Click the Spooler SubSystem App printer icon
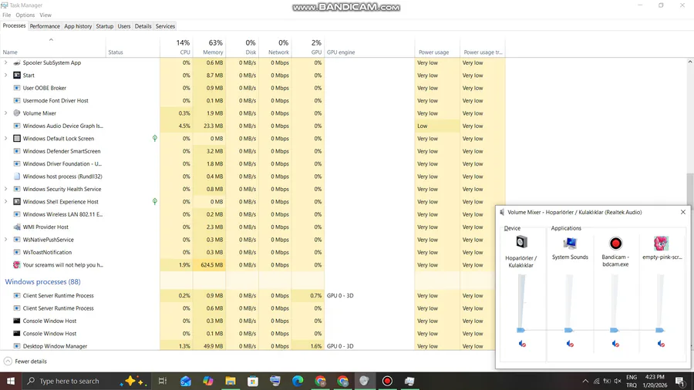The height and width of the screenshot is (390, 694). click(x=17, y=62)
